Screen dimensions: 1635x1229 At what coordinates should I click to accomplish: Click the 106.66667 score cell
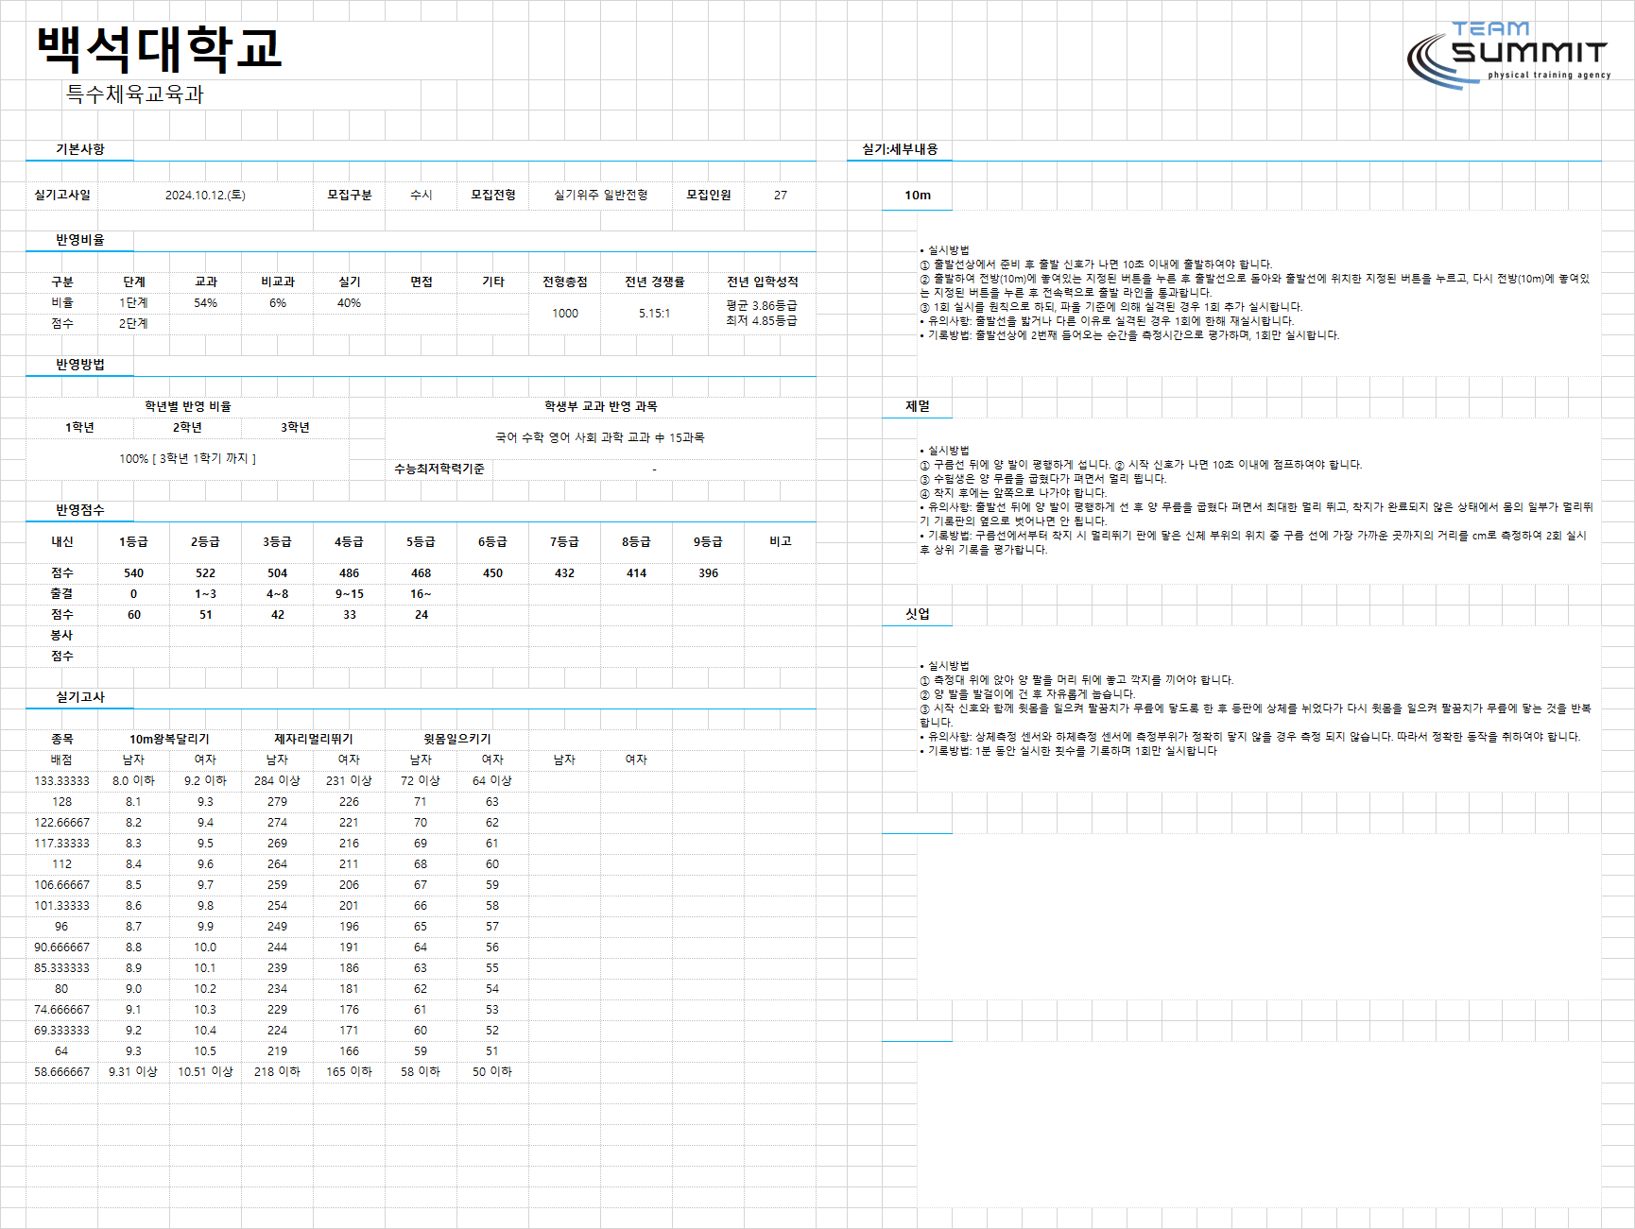click(x=61, y=885)
